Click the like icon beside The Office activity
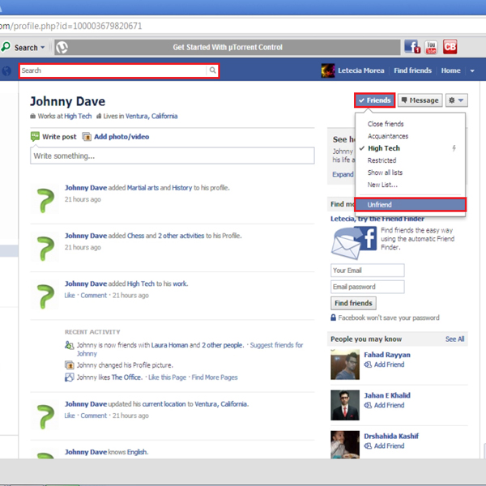The image size is (486, 486). tap(69, 377)
